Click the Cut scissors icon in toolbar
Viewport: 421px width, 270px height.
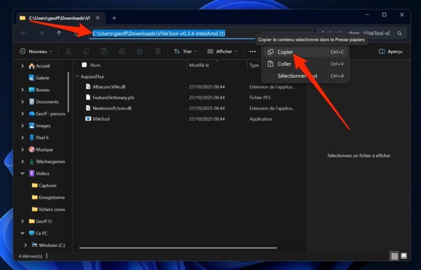68,52
